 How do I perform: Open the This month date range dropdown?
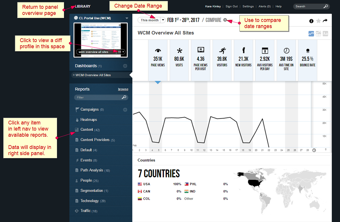pos(163,20)
